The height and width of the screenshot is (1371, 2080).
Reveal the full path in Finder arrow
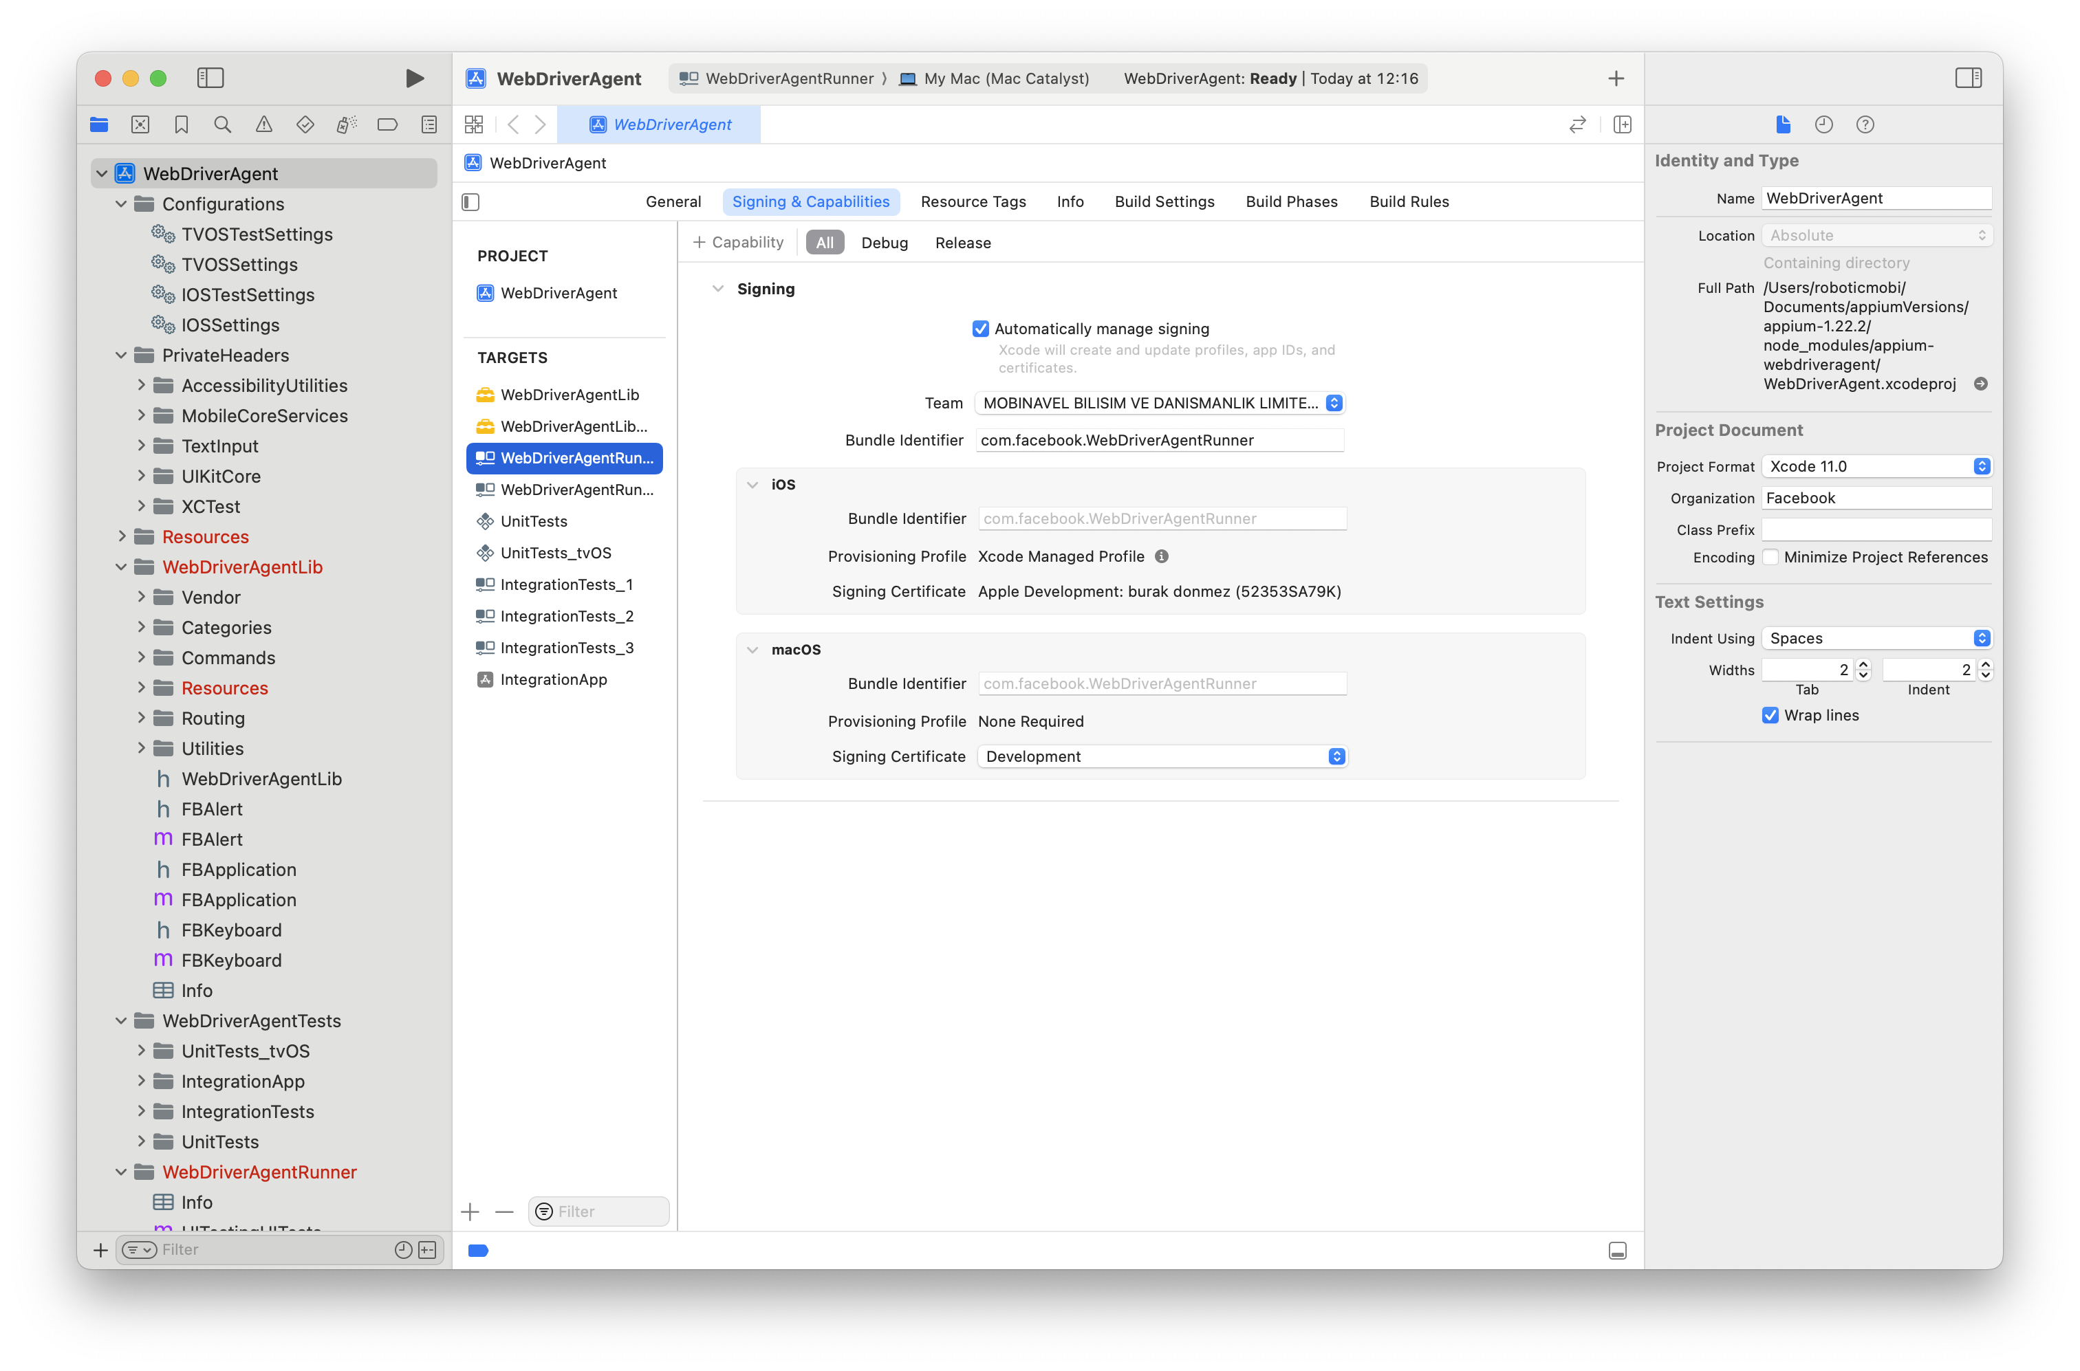tap(1981, 384)
